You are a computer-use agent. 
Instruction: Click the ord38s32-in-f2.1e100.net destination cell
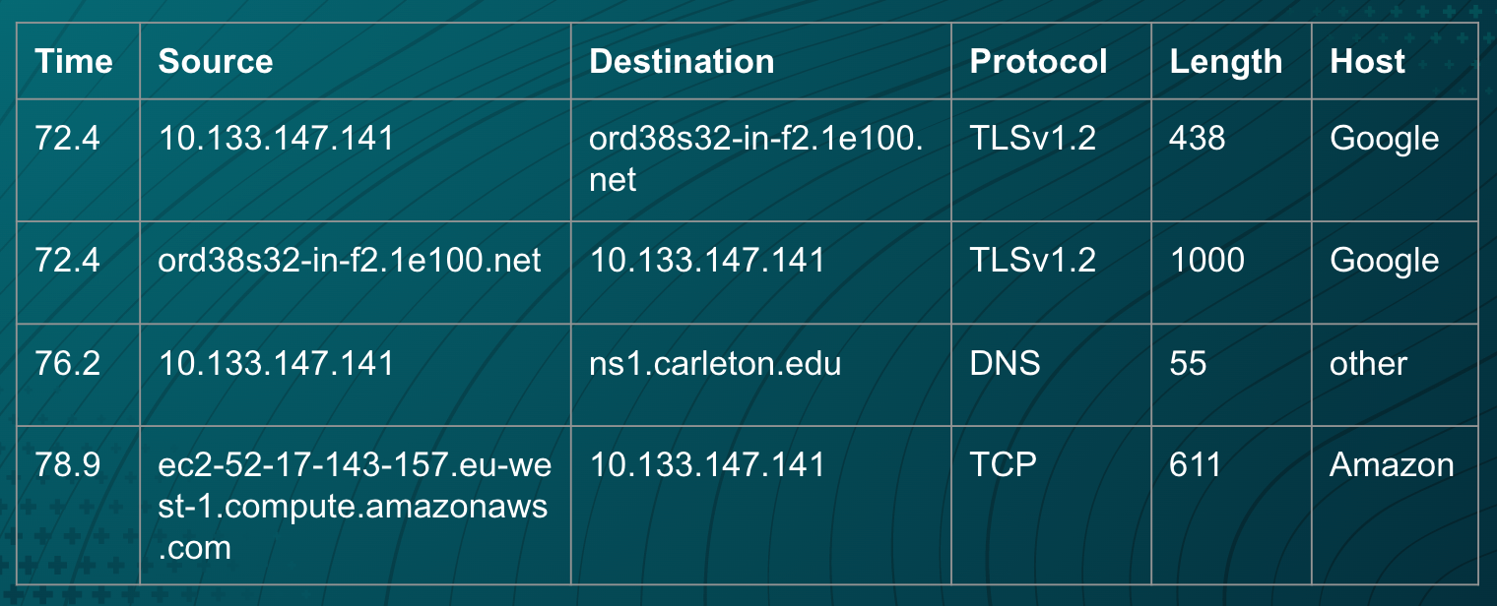click(x=755, y=158)
